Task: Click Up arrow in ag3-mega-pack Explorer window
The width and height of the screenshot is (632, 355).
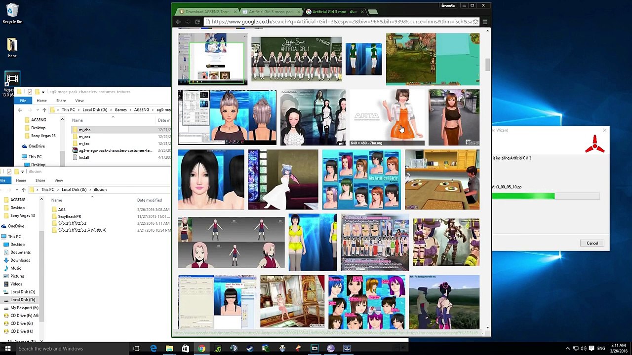Action: click(44, 110)
